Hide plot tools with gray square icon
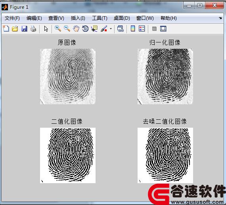The height and width of the screenshot is (205, 226). 154,29
